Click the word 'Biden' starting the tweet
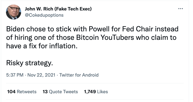 [x=15, y=29]
